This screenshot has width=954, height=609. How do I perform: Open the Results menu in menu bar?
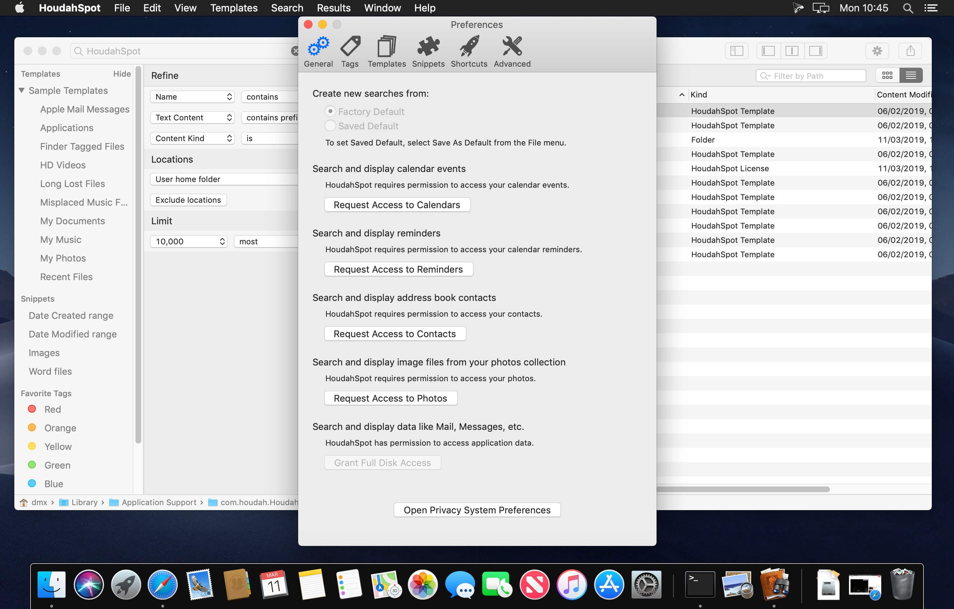[334, 8]
